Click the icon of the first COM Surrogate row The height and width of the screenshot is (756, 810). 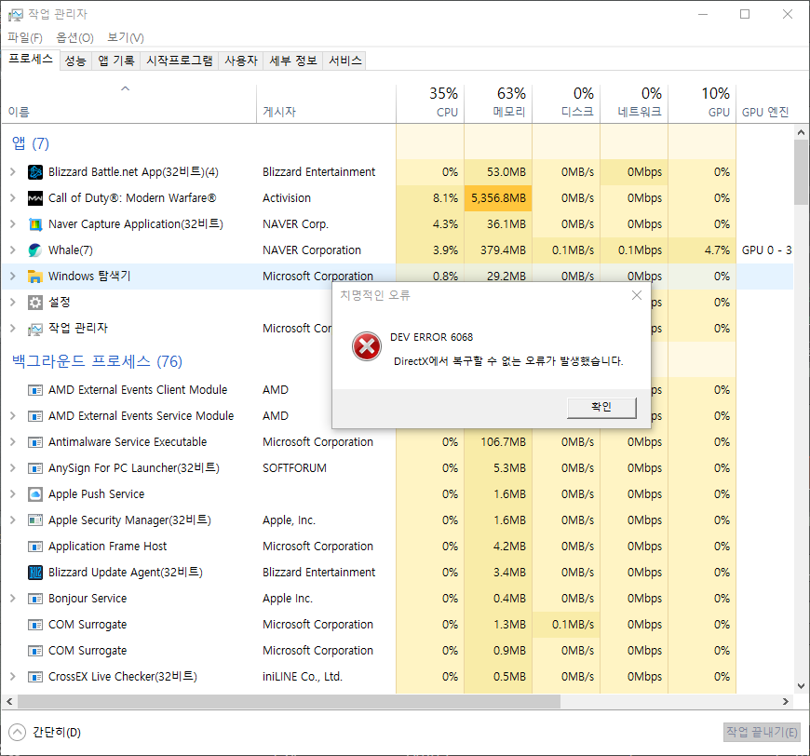[x=35, y=625]
